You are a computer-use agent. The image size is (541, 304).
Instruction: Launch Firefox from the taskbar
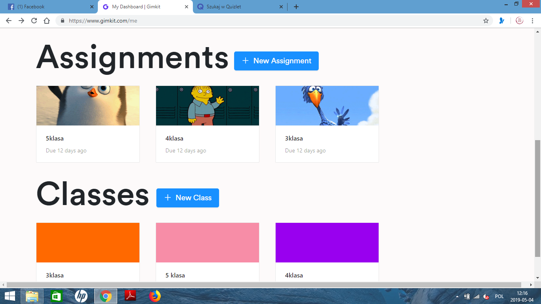155,296
